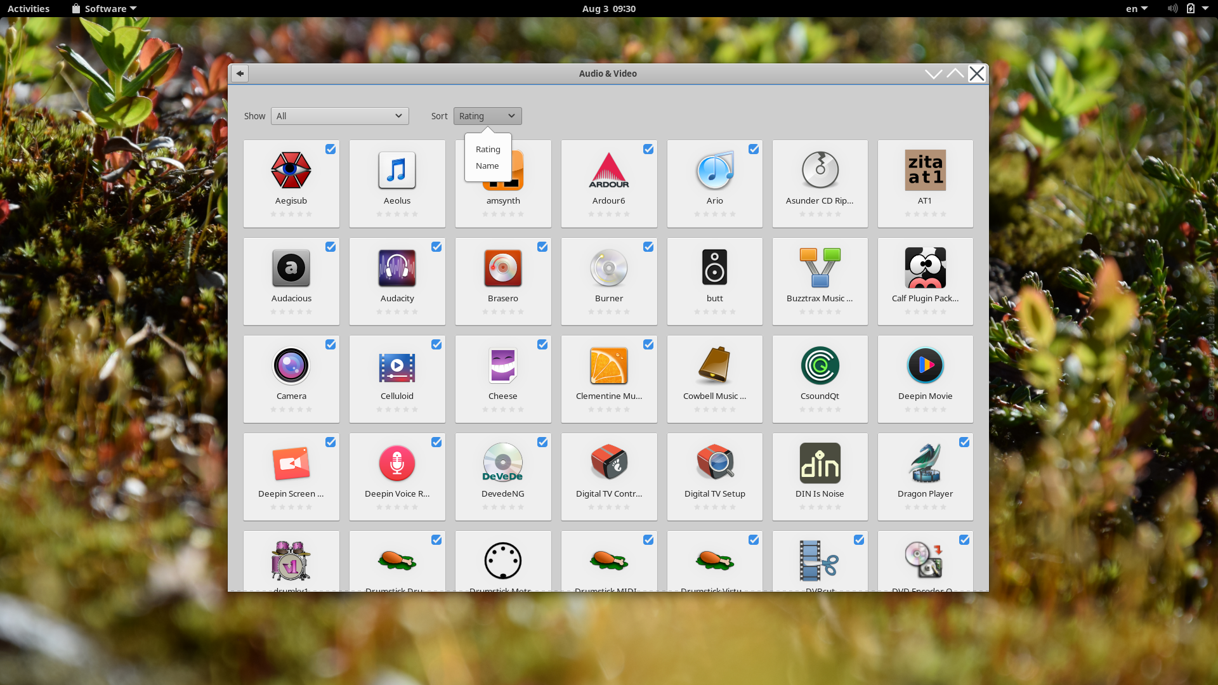Click the battery status icon
Screen dimensions: 1218x685
(x=1191, y=8)
